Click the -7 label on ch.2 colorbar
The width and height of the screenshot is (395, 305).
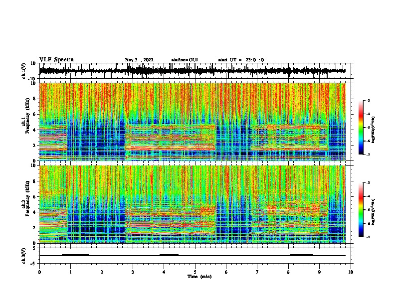(x=368, y=237)
